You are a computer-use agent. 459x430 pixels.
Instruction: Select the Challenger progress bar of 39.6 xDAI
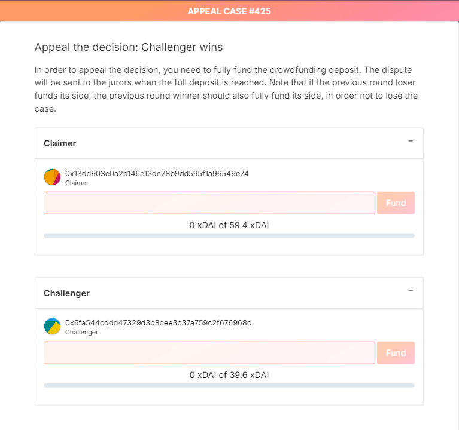click(229, 385)
